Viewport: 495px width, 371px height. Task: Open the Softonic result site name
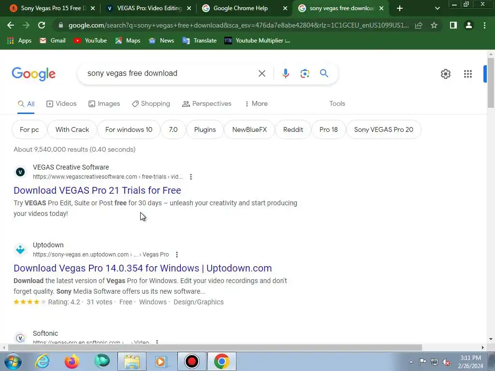pyautogui.click(x=45, y=333)
